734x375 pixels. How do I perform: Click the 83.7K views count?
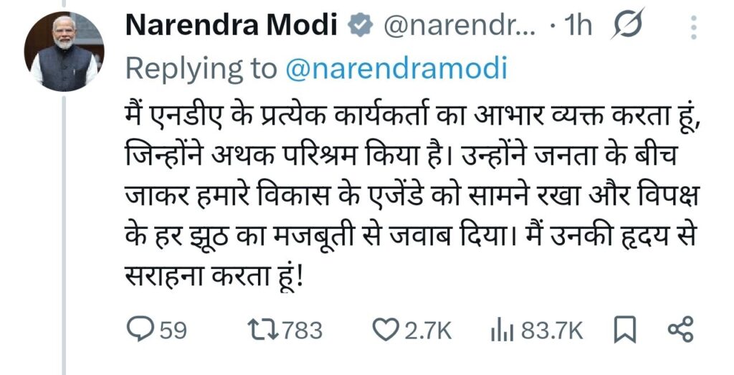pos(551,331)
